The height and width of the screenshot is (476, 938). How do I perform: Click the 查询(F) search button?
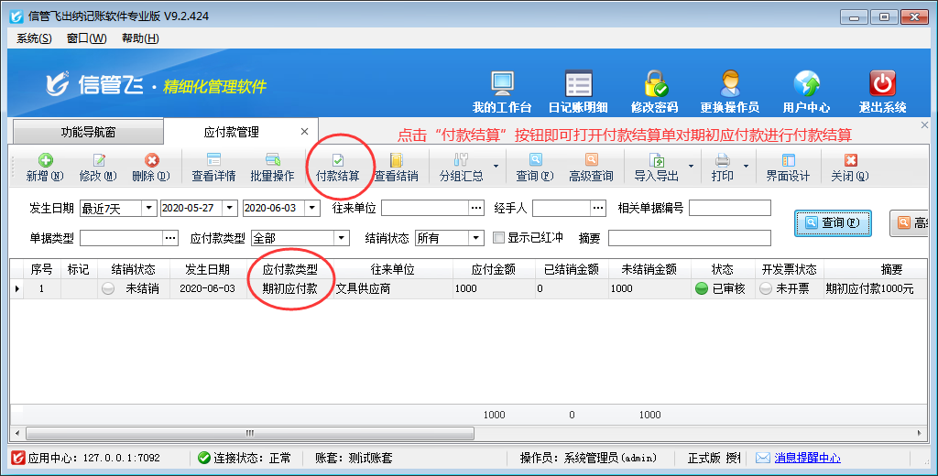[x=832, y=222]
